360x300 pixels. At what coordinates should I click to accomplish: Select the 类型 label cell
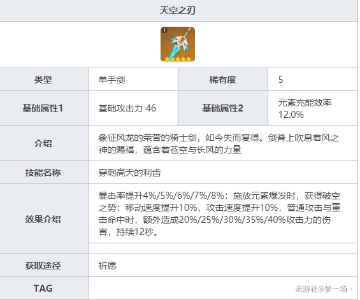tap(44, 80)
